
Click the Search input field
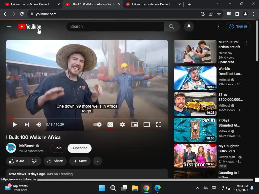point(115,26)
